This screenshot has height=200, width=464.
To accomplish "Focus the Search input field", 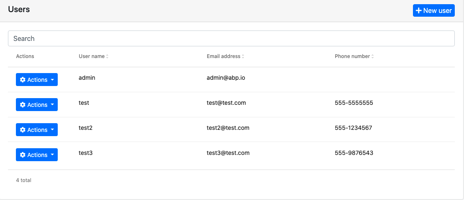I will tap(231, 38).
